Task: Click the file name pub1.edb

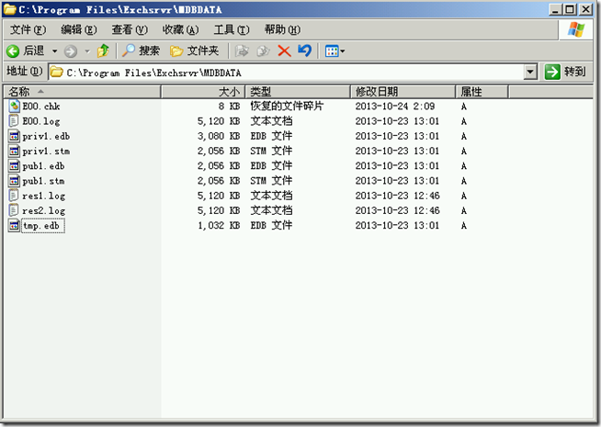Action: coord(43,166)
